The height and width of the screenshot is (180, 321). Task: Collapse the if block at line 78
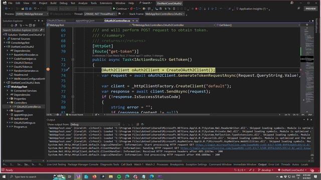click(73, 96)
